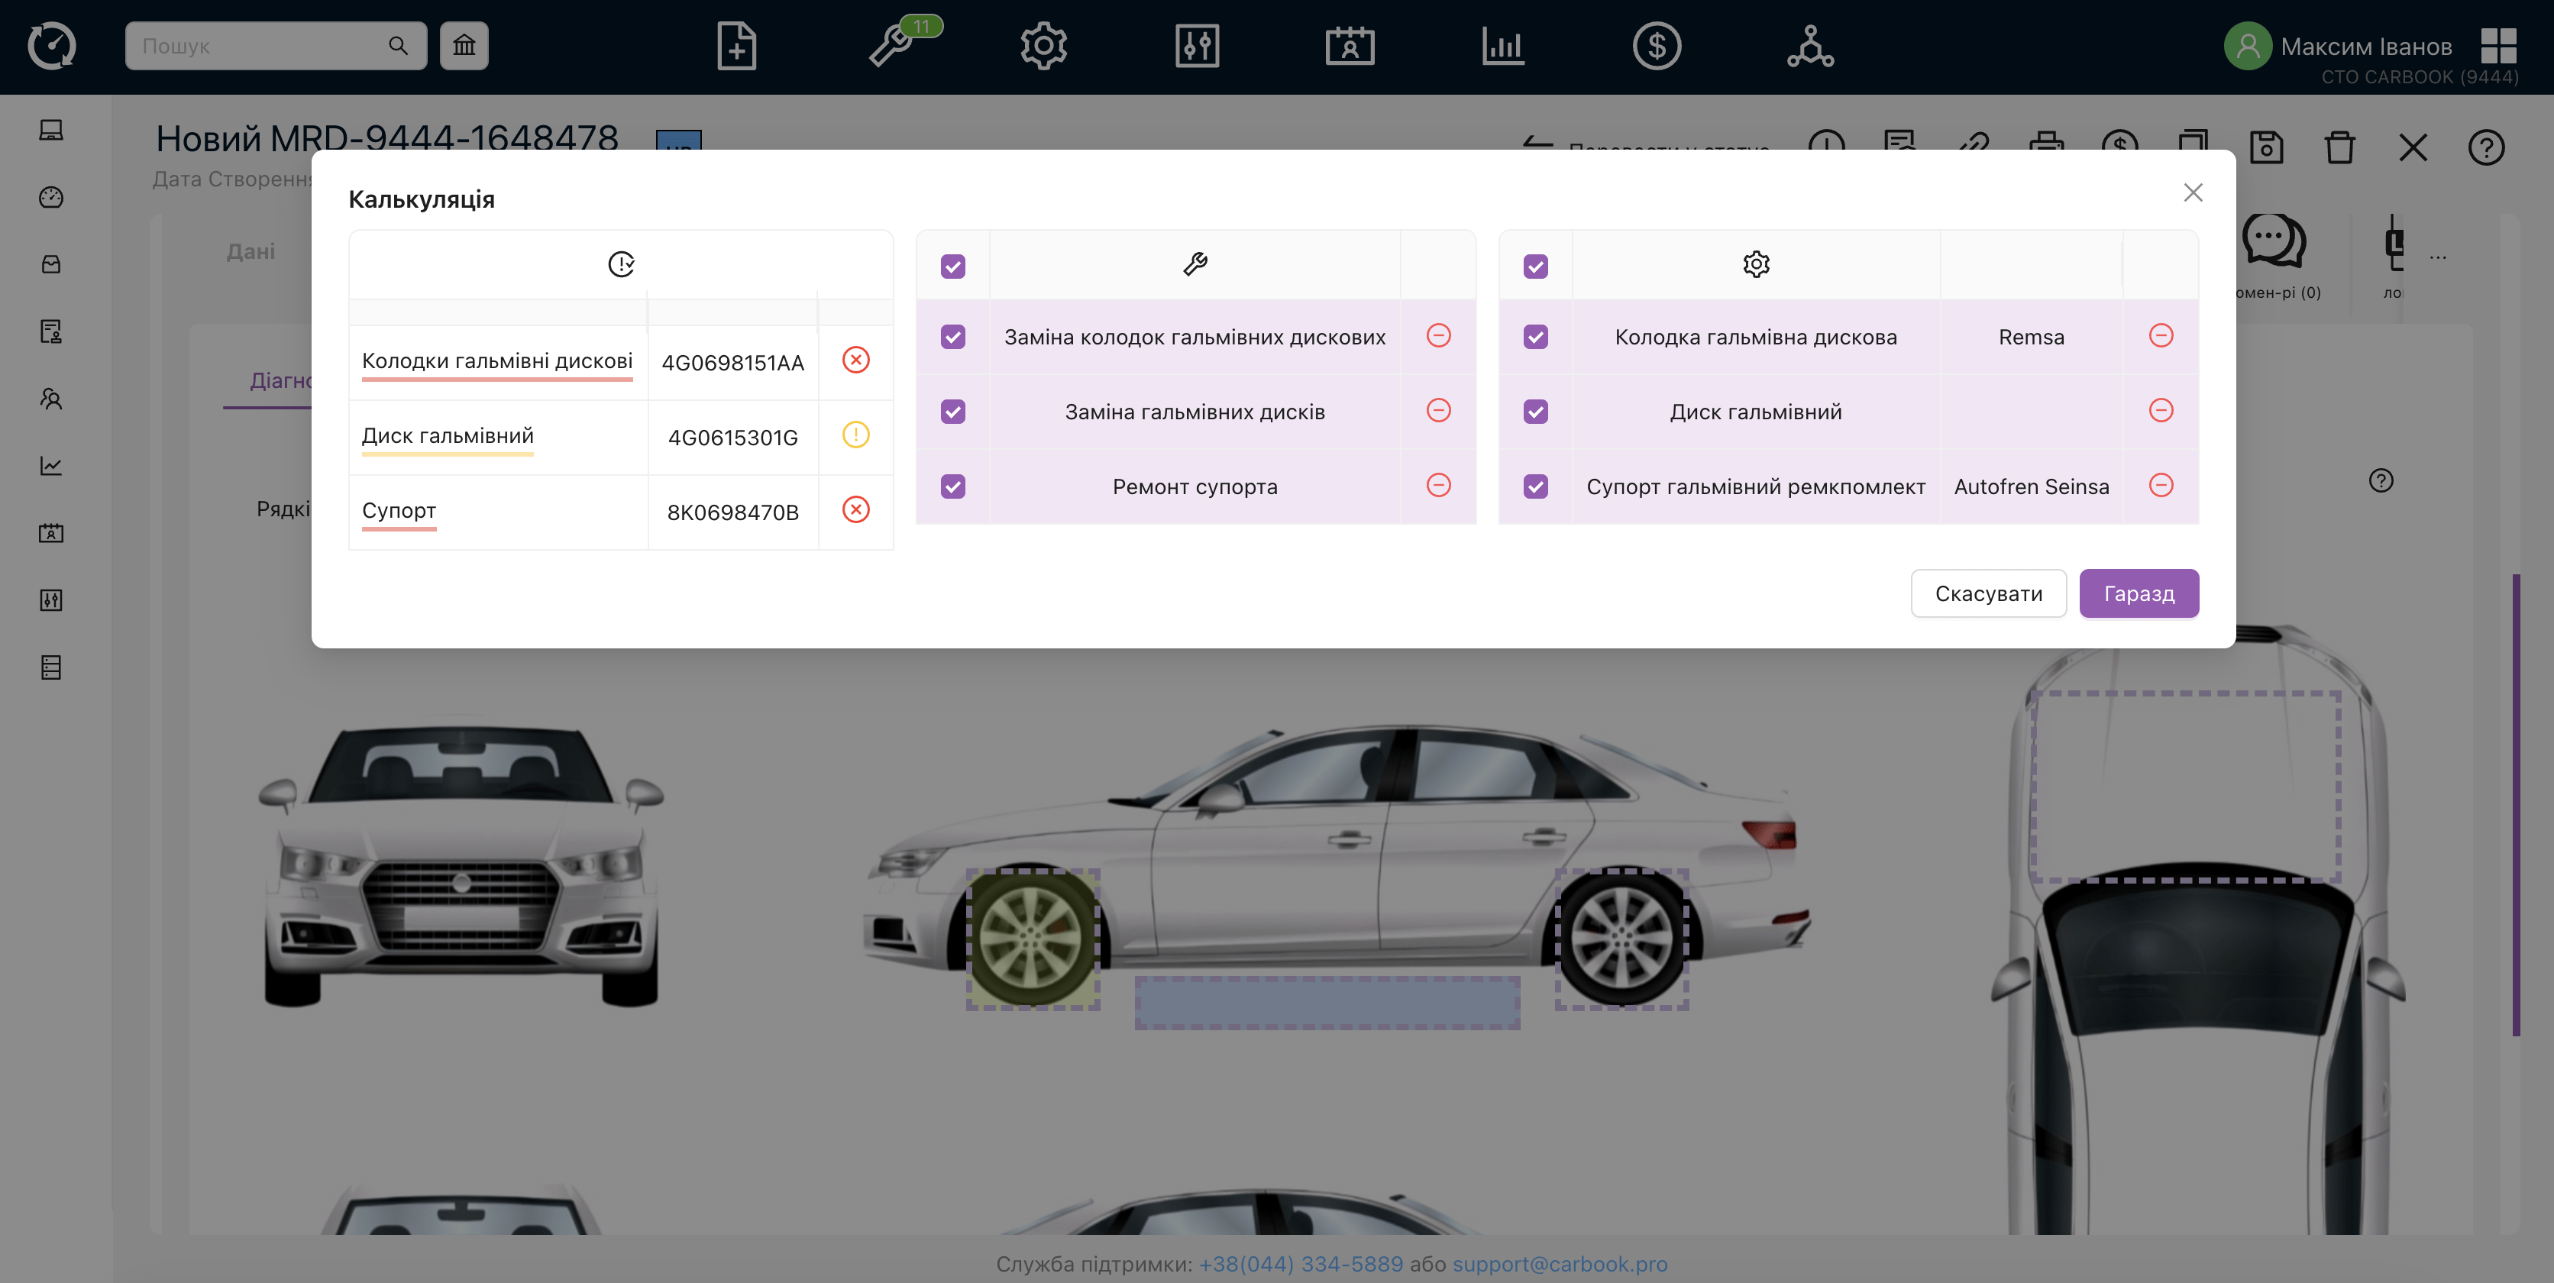The image size is (2554, 1283).
Task: Click the Гаразд confirm button
Action: point(2139,593)
